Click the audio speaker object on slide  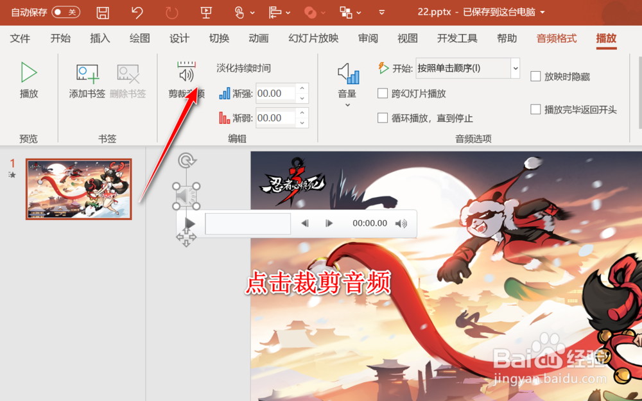click(186, 197)
